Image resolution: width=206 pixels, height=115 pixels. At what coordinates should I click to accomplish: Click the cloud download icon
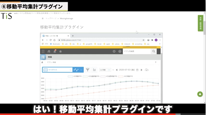click(x=147, y=70)
